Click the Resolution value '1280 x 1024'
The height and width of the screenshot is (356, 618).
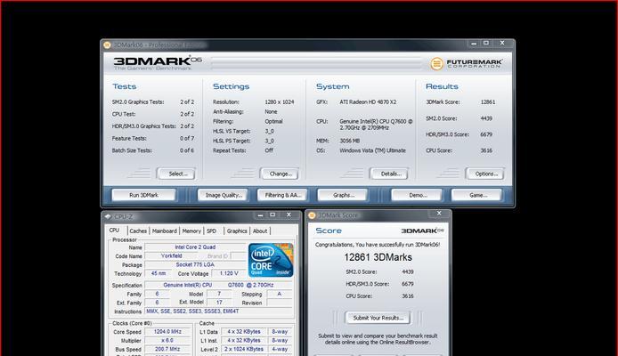pos(279,102)
